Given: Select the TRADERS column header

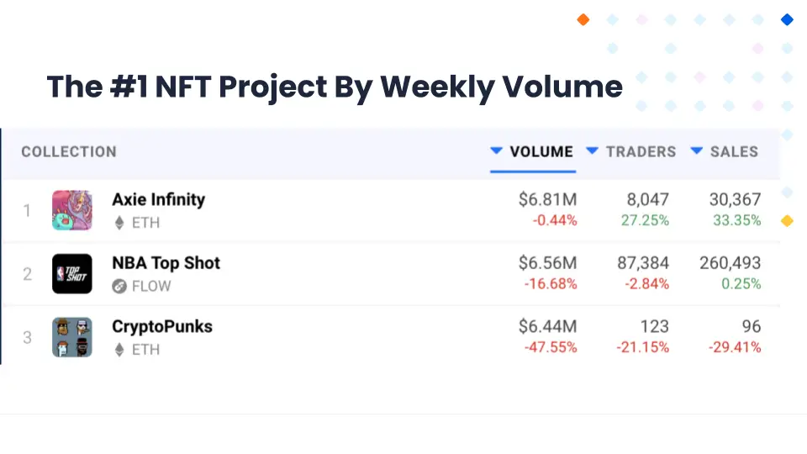Looking at the screenshot, I should click(641, 152).
